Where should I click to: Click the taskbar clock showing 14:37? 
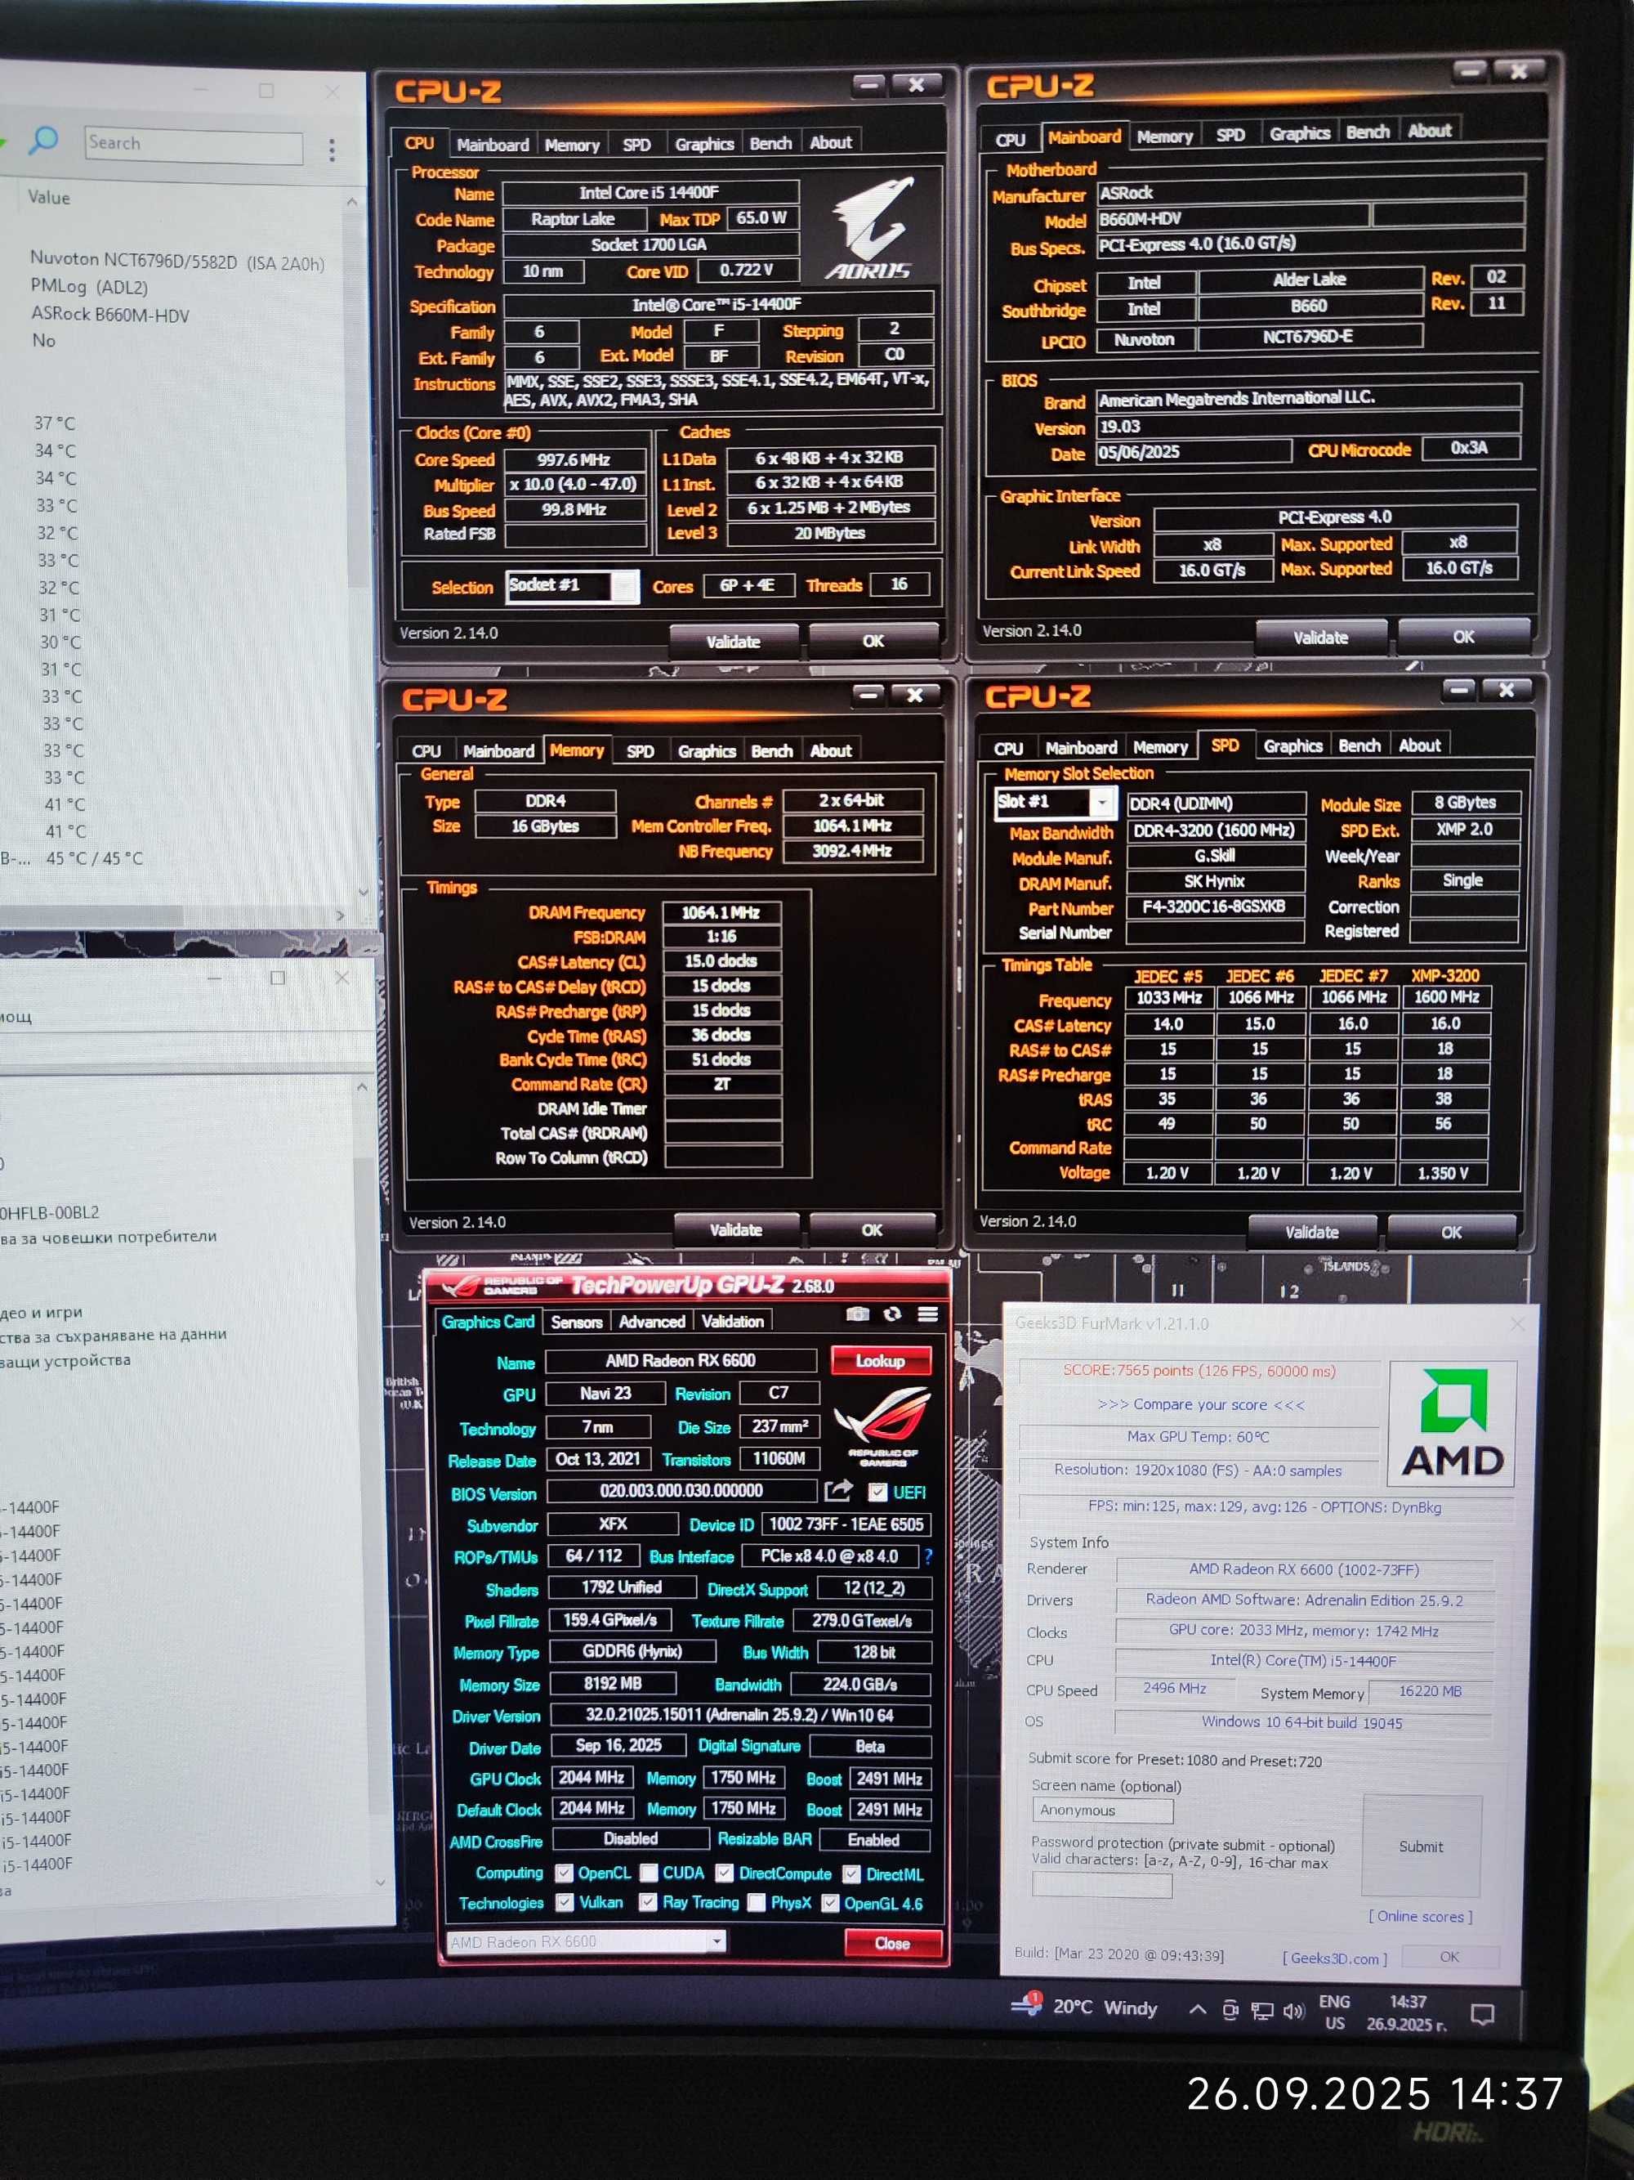[x=1407, y=2012]
